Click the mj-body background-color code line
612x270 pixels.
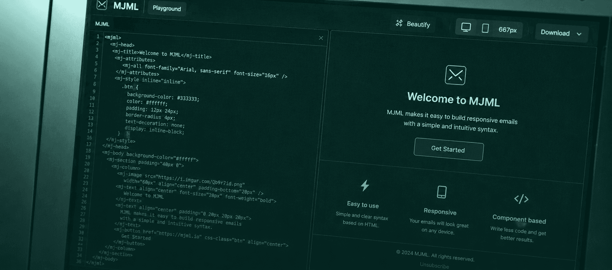[150, 156]
